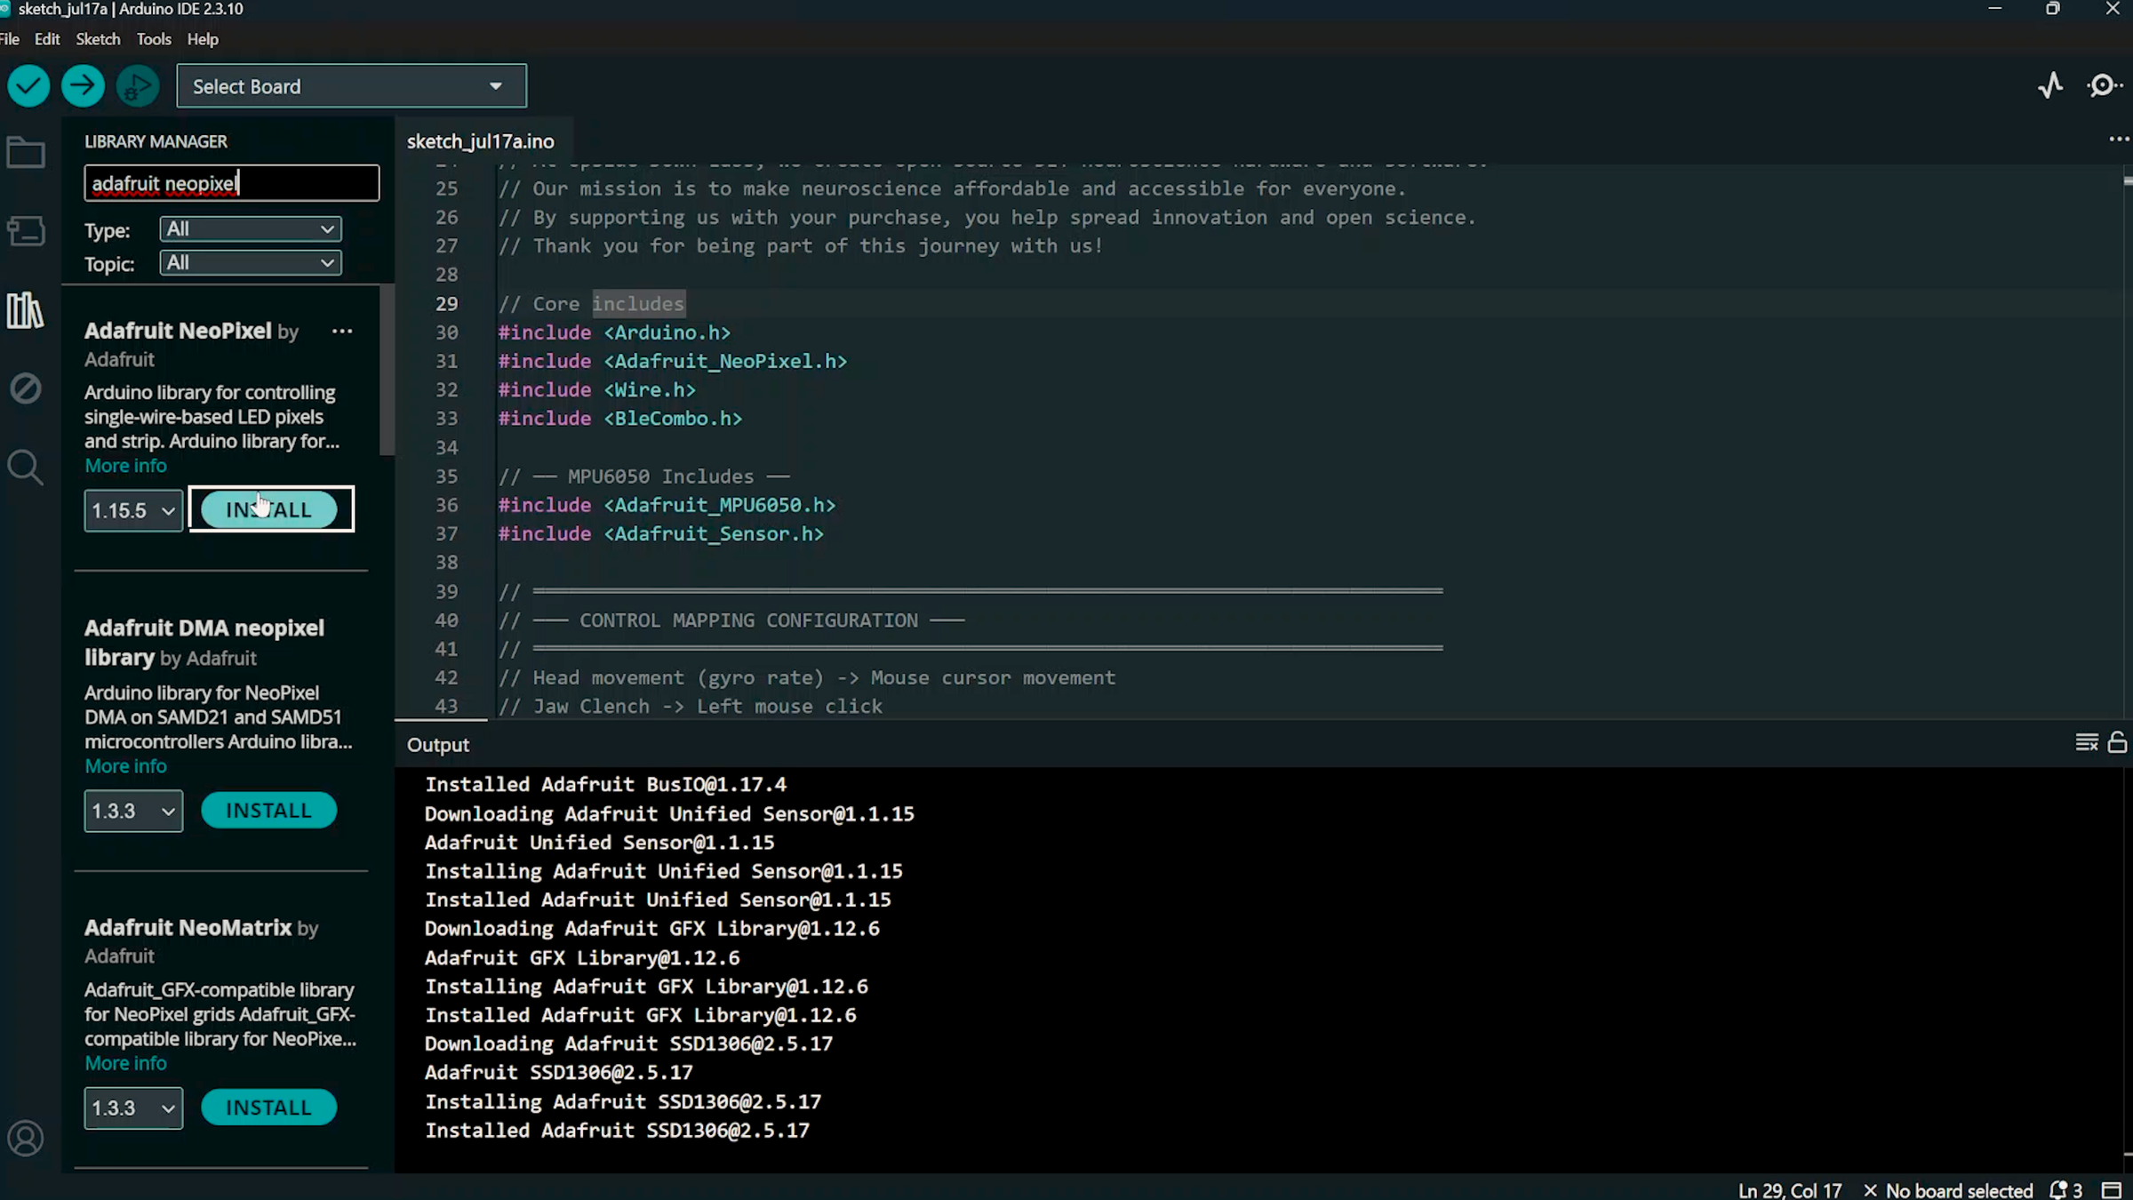Open the File menu
This screenshot has width=2133, height=1200.
[10, 39]
